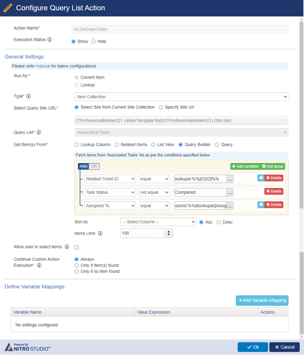Click info icon beside Allow user to select items
Screen dimensions: 304x355
(x=67, y=247)
